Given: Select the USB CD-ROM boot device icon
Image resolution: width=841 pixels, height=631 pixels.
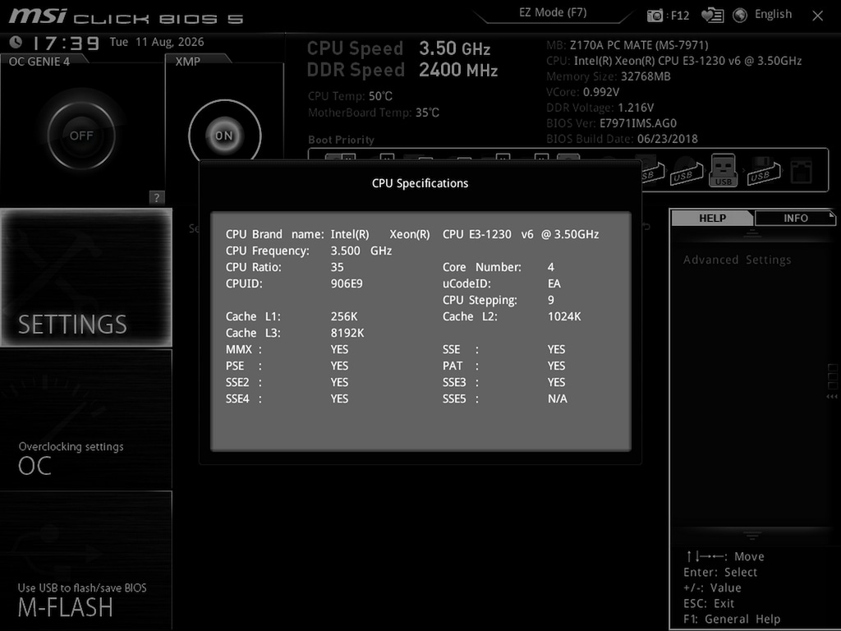Looking at the screenshot, I should 686,171.
